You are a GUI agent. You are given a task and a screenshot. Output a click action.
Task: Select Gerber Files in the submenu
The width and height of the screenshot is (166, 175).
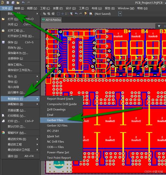(x=61, y=120)
